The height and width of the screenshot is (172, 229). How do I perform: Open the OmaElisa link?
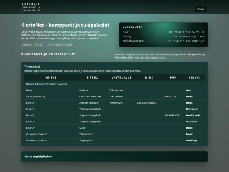click(191, 122)
